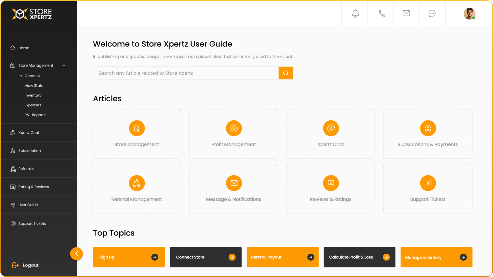Image resolution: width=493 pixels, height=277 pixels.
Task: Click the Referrals sidebar icon
Action: pyautogui.click(x=13, y=169)
